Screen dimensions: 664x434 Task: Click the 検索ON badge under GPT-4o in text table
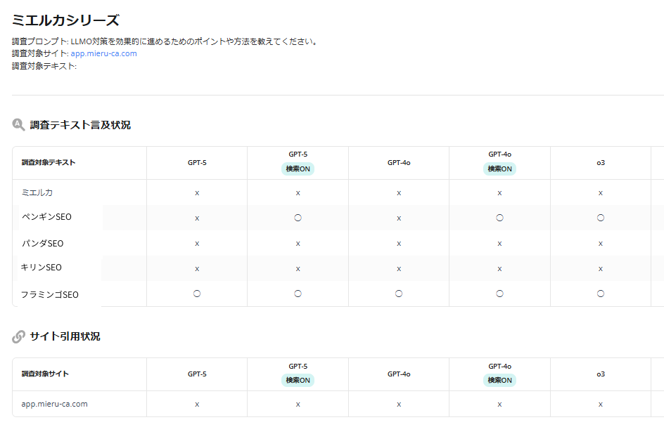tap(499, 169)
